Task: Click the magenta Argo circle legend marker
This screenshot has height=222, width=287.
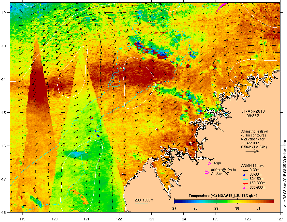Action: coord(209,164)
